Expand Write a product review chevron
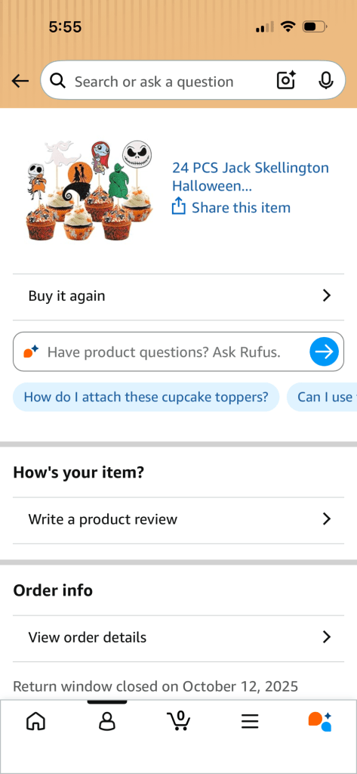This screenshot has height=774, width=357. coord(326,519)
